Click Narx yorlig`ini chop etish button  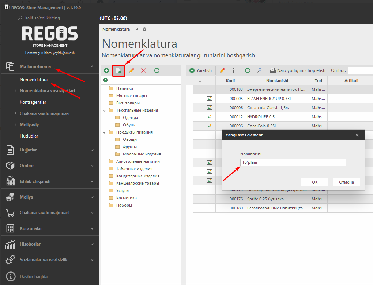(298, 70)
